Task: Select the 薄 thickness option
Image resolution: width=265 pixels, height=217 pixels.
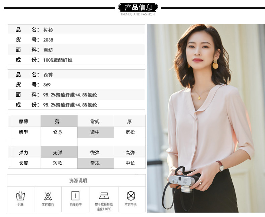Action: [59, 121]
